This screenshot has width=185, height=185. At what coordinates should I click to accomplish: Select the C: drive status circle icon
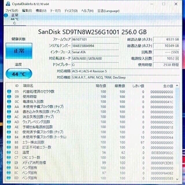click(x=6, y=15)
